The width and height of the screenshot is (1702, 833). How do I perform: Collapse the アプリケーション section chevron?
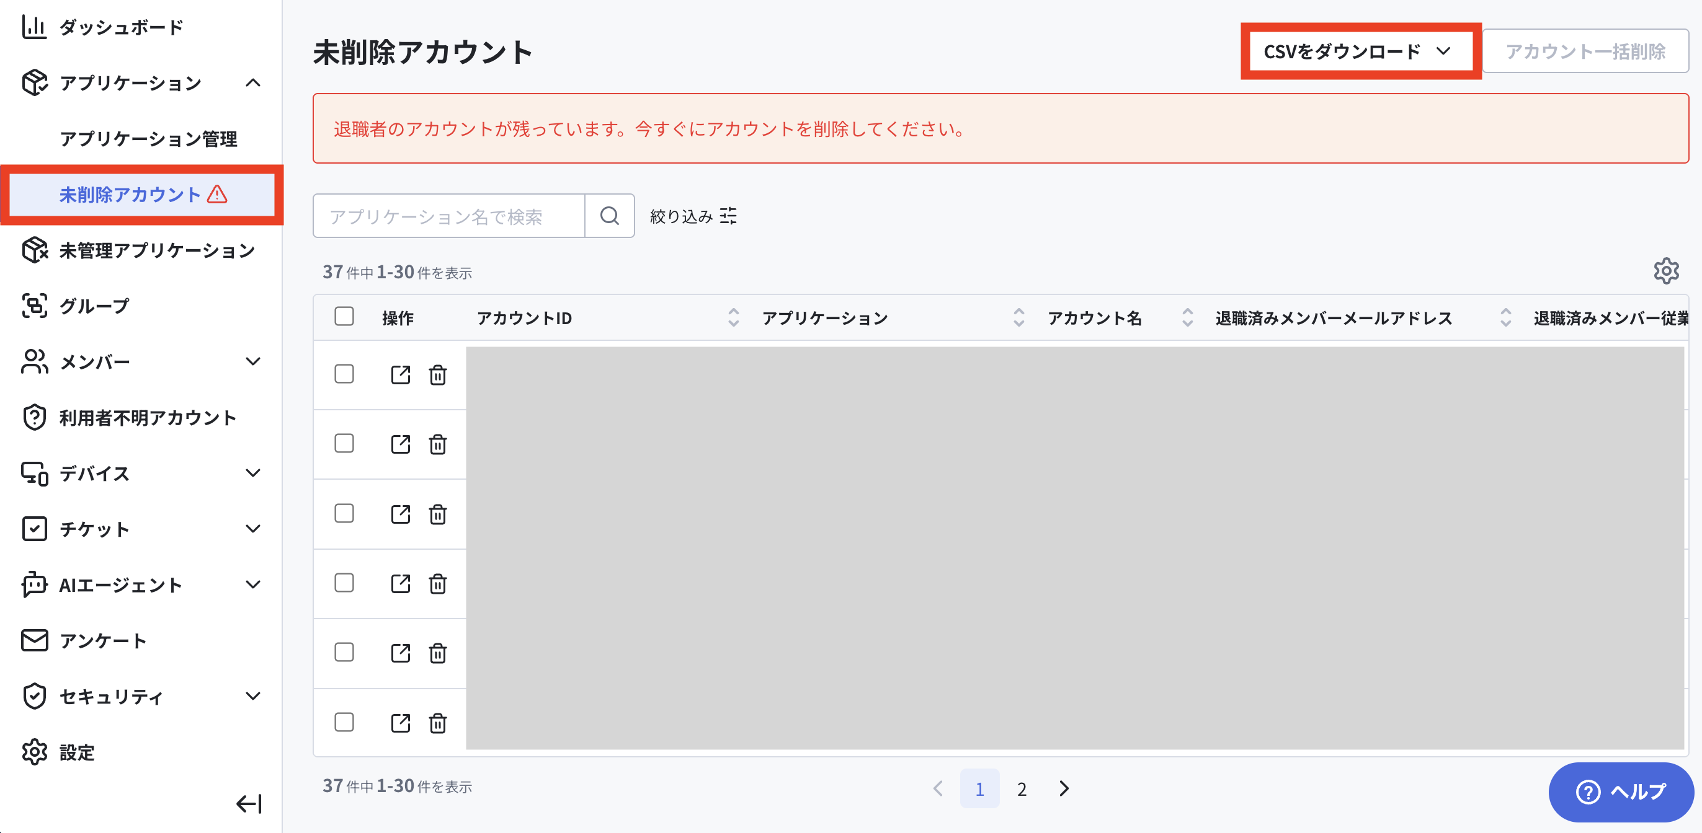pos(253,82)
